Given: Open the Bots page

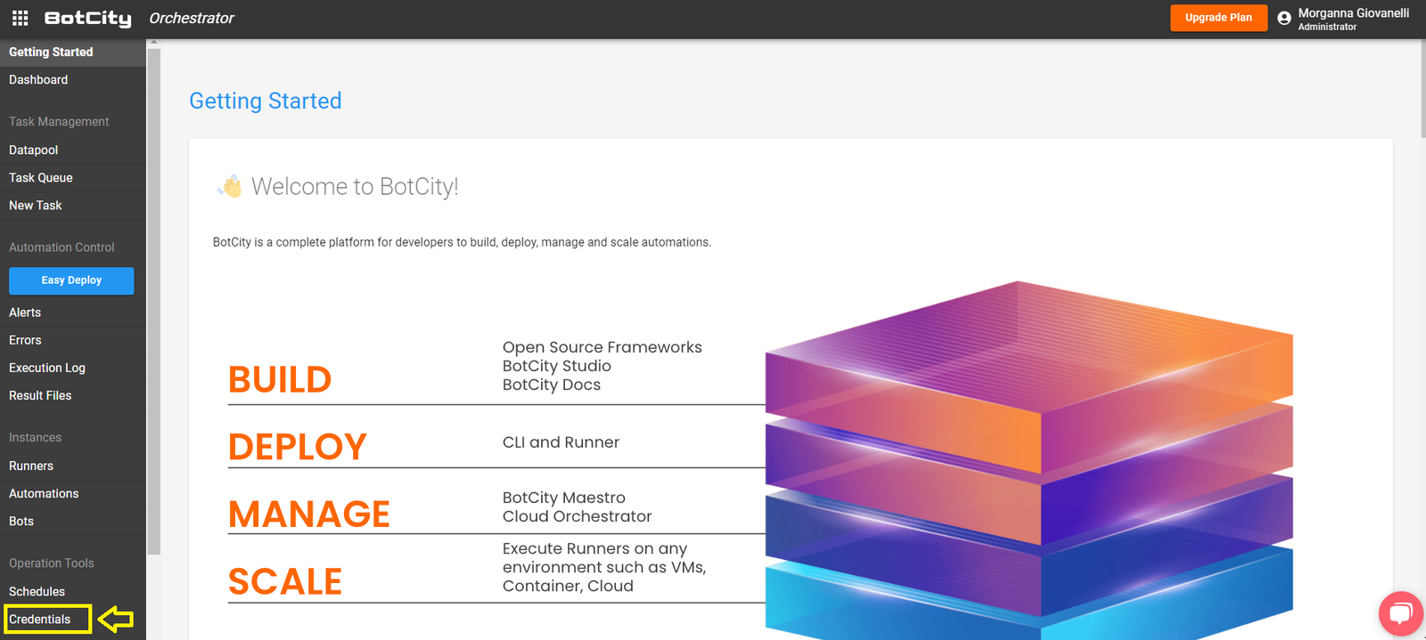Looking at the screenshot, I should click(x=73, y=522).
